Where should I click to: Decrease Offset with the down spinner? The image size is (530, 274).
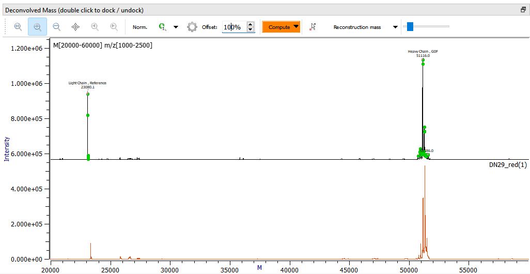point(251,30)
